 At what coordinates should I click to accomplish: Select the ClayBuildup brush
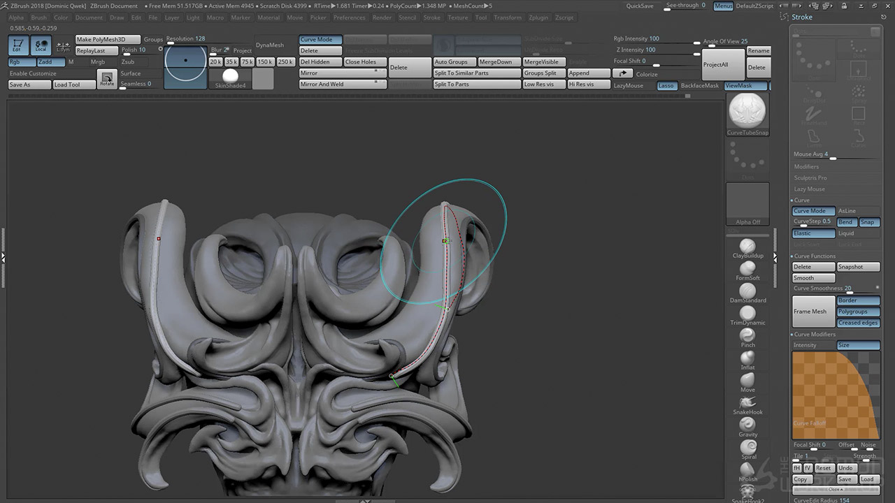pyautogui.click(x=747, y=246)
